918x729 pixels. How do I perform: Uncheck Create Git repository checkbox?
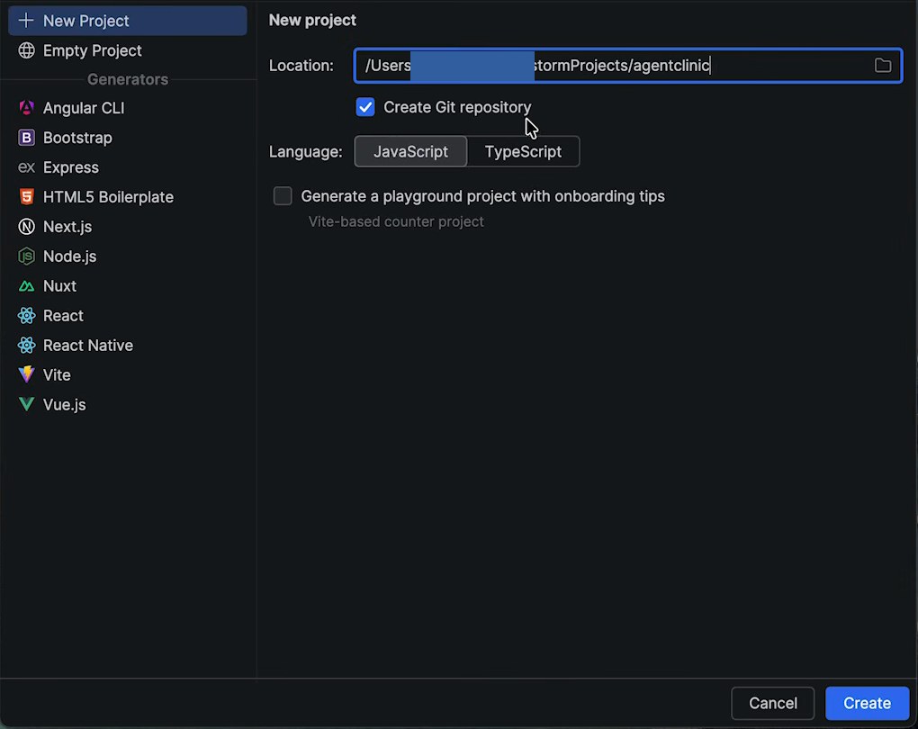point(365,107)
